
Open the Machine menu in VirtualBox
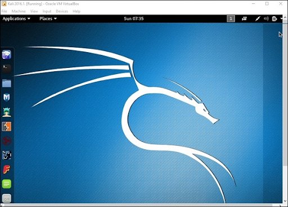(x=19, y=11)
